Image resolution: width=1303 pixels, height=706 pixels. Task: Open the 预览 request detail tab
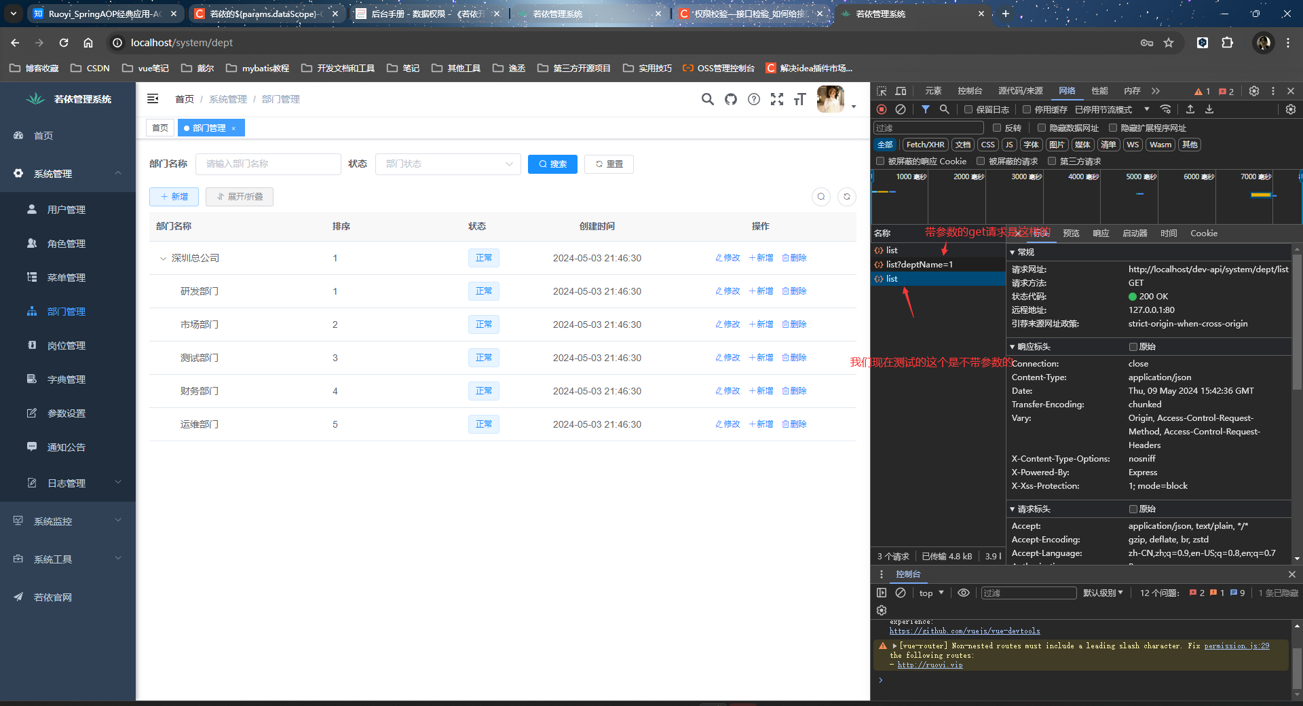click(x=1071, y=234)
